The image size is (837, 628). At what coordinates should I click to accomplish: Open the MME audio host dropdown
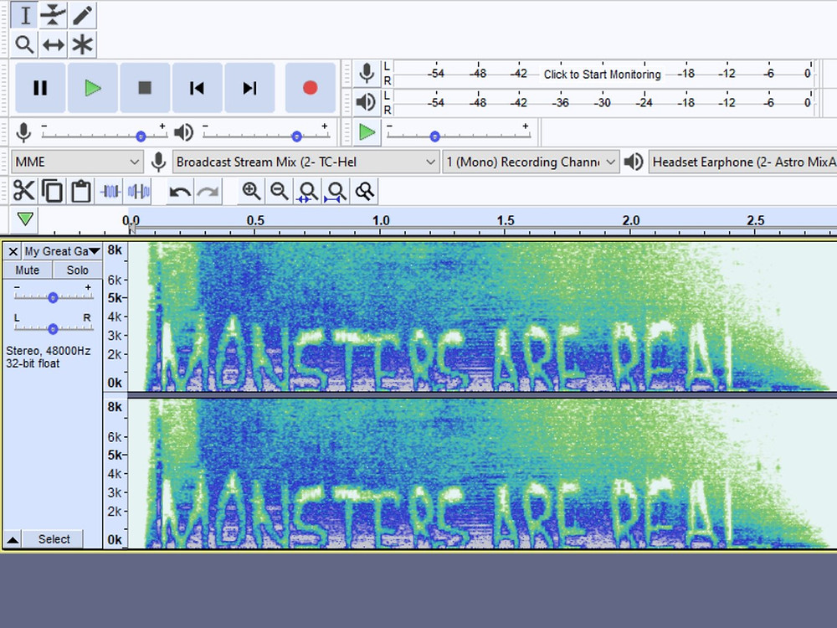coord(77,162)
